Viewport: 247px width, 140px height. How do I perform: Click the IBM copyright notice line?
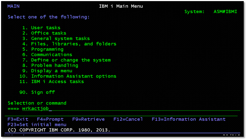pos(59,130)
